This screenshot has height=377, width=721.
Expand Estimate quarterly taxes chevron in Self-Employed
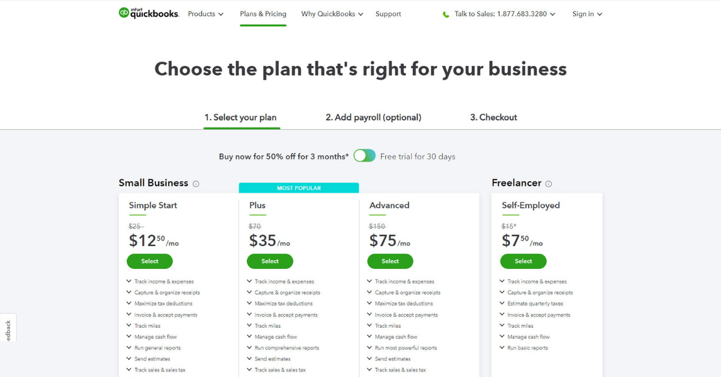[x=502, y=304]
